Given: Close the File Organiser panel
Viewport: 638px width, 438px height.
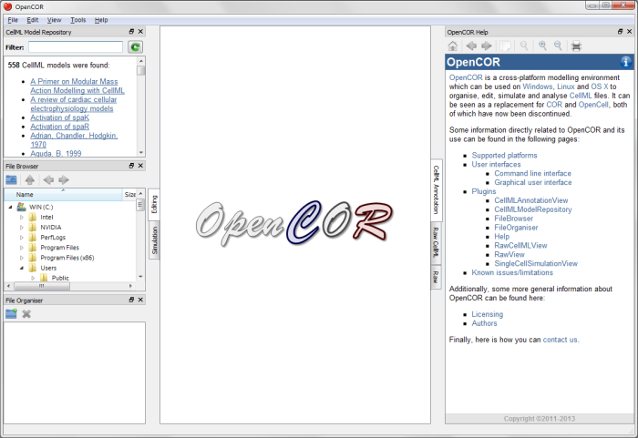Looking at the screenshot, I should [x=140, y=300].
